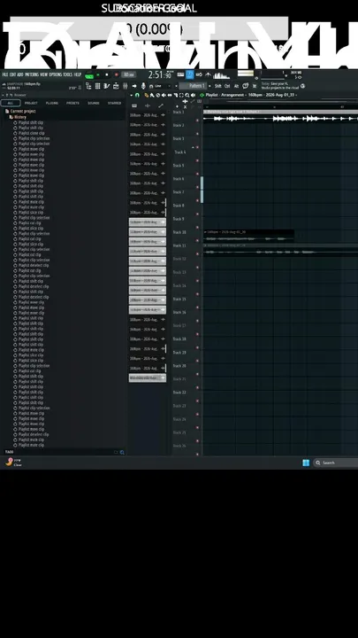This screenshot has width=358, height=638.
Task: Click the round icon right of cloud hint
Action: tap(303, 86)
